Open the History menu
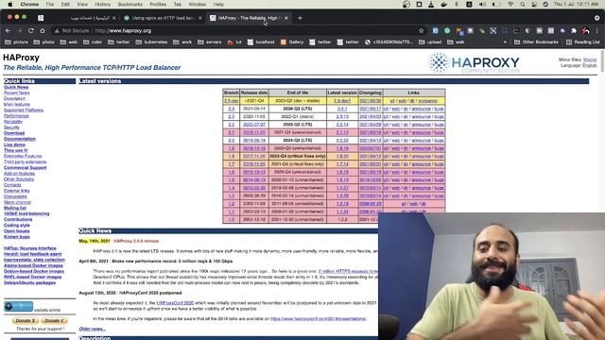The width and height of the screenshot is (605, 340). (x=103, y=4)
